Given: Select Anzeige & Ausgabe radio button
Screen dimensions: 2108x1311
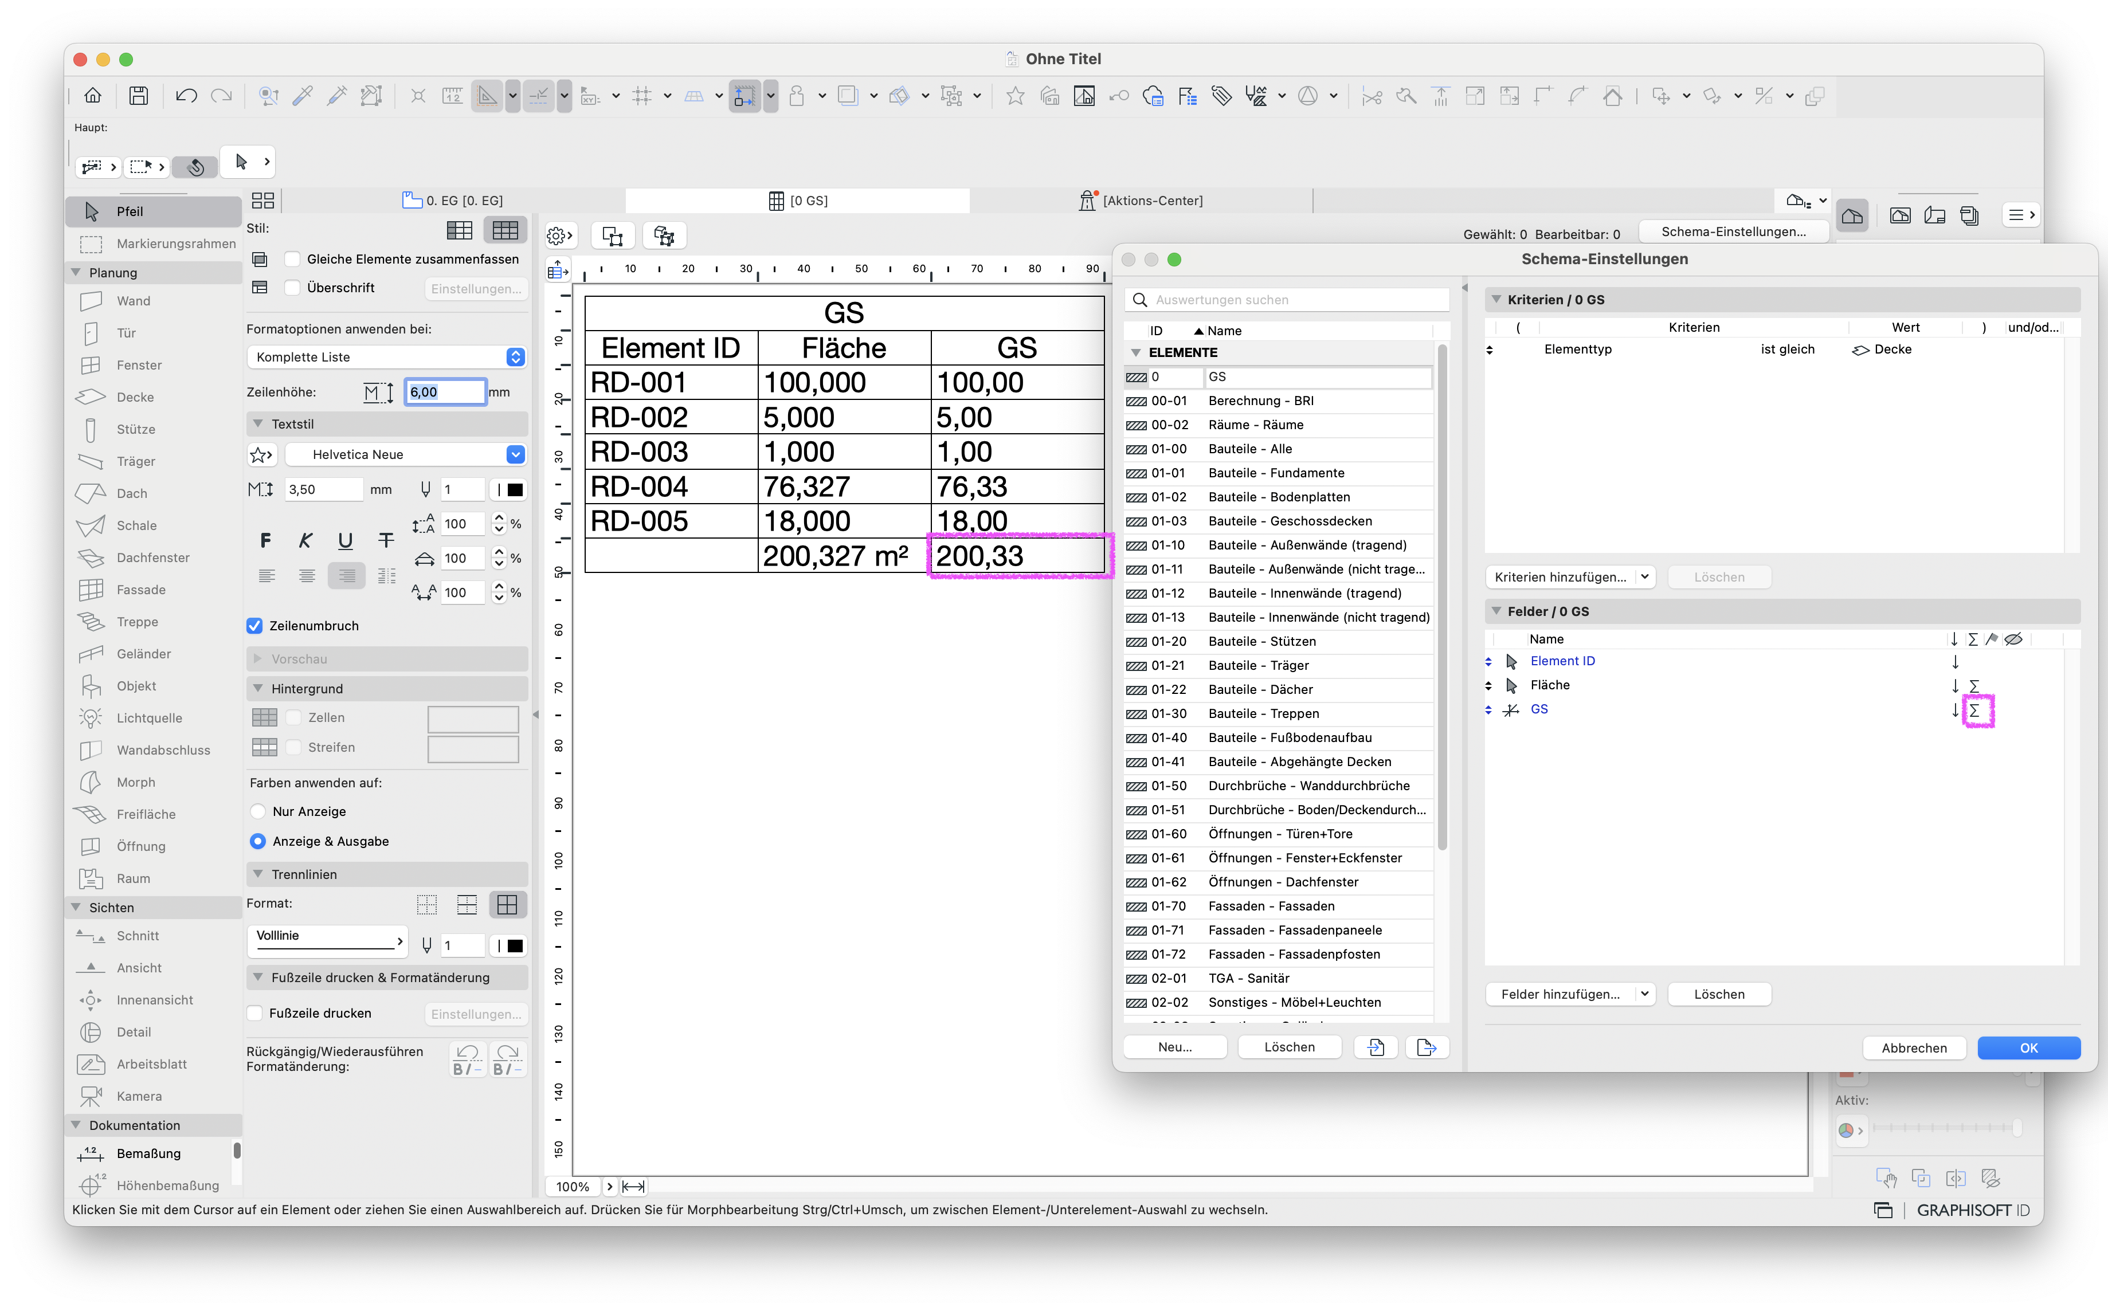Looking at the screenshot, I should click(257, 841).
